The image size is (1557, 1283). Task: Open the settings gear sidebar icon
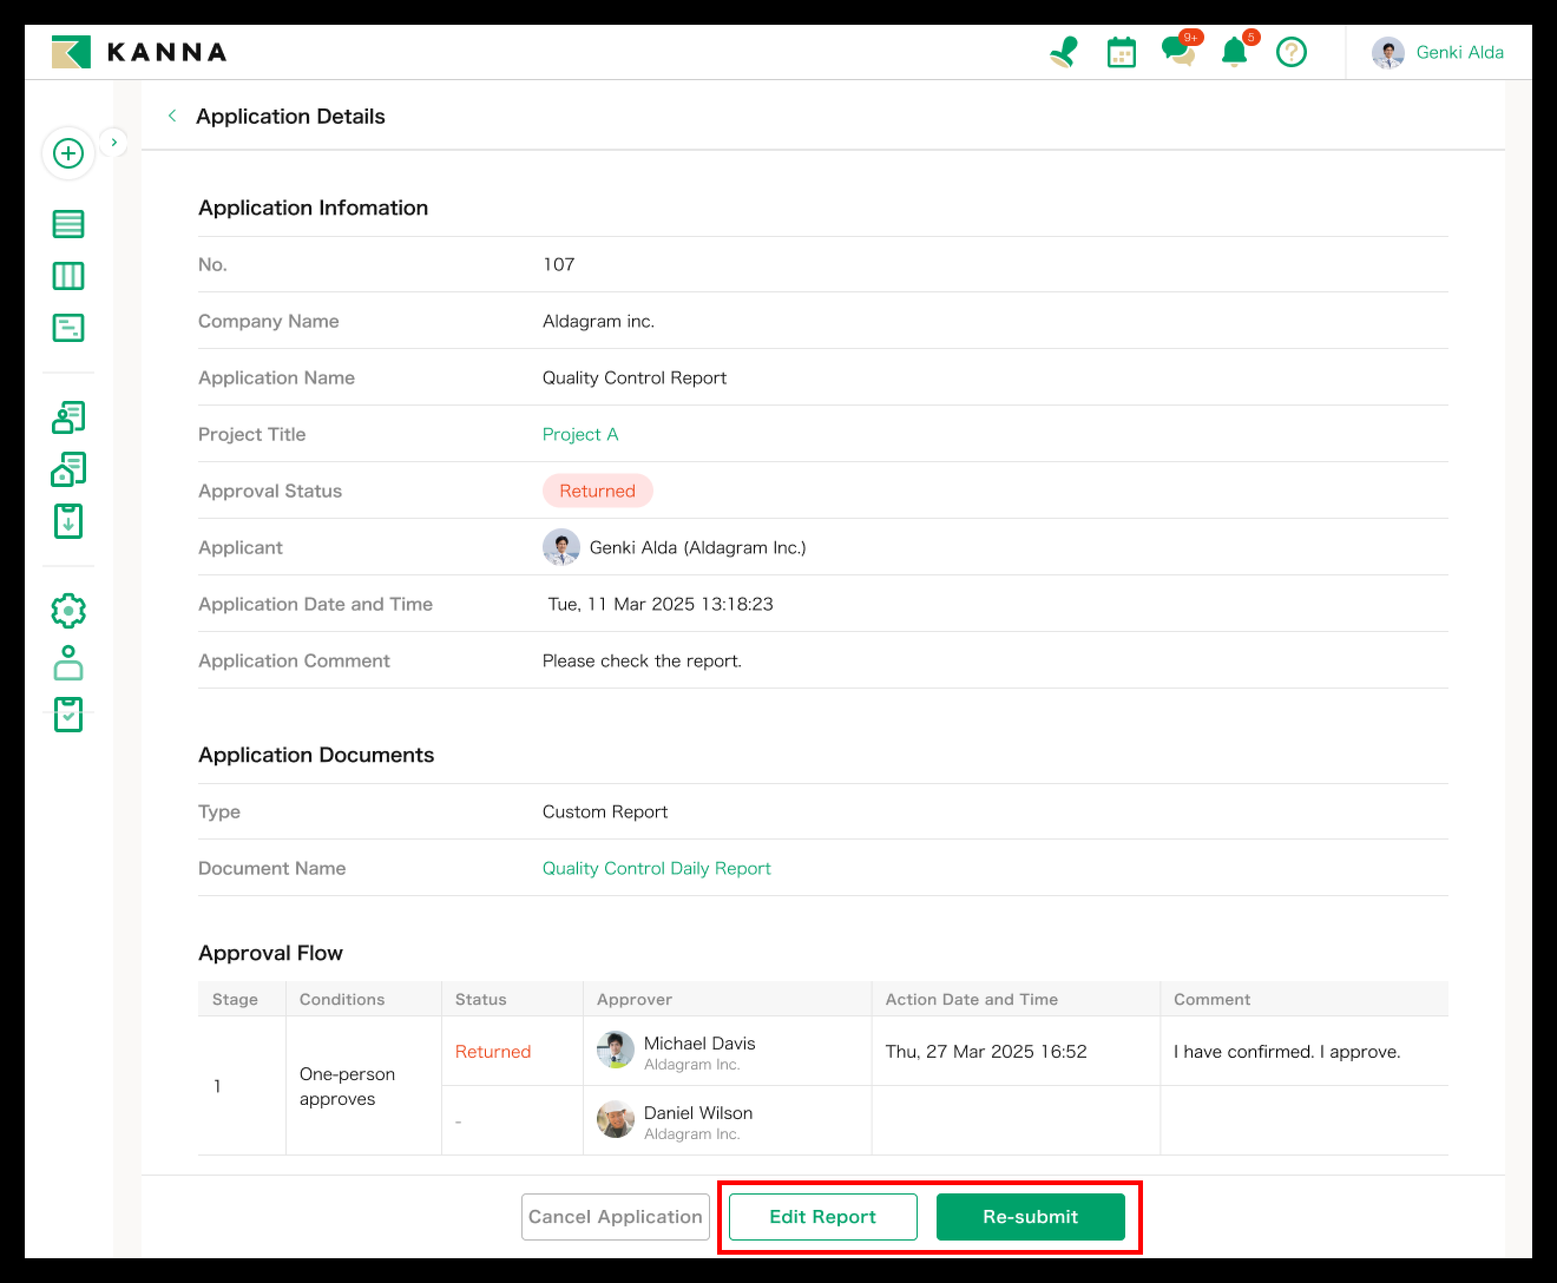pyautogui.click(x=68, y=610)
